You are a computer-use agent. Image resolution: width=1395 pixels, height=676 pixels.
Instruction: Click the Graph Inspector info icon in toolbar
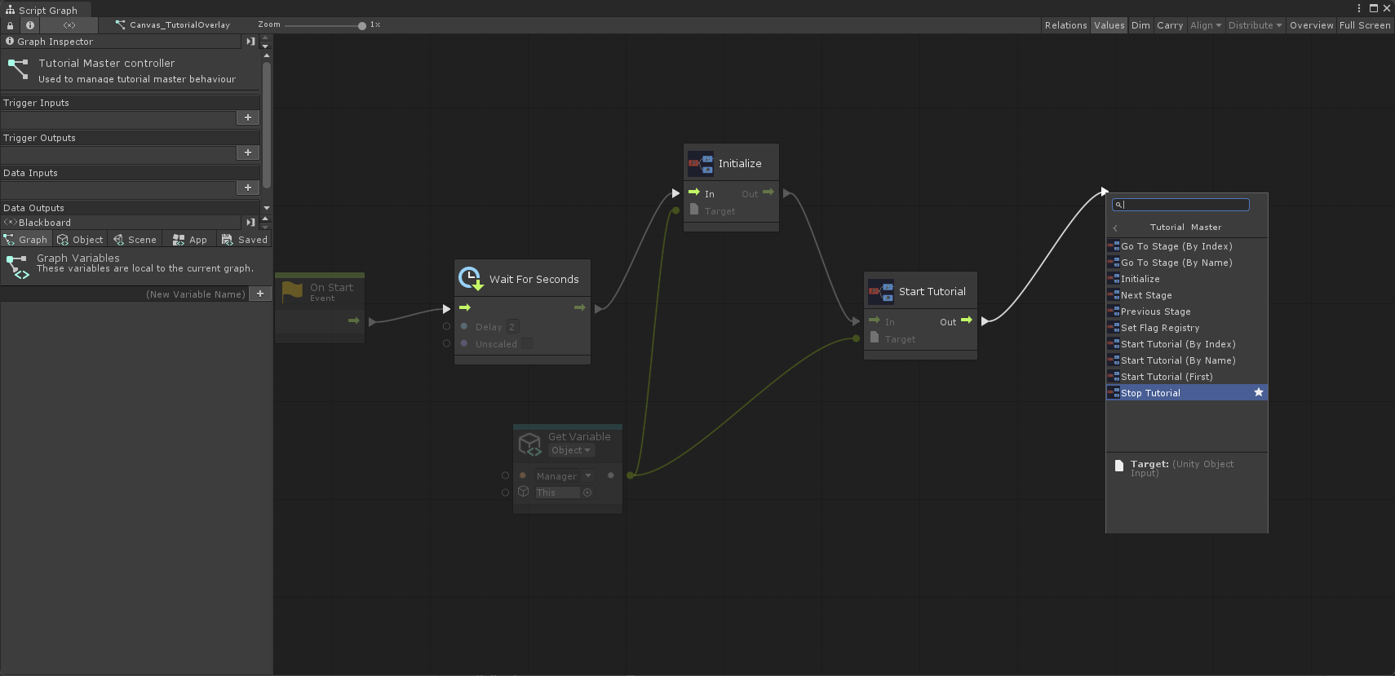point(30,25)
